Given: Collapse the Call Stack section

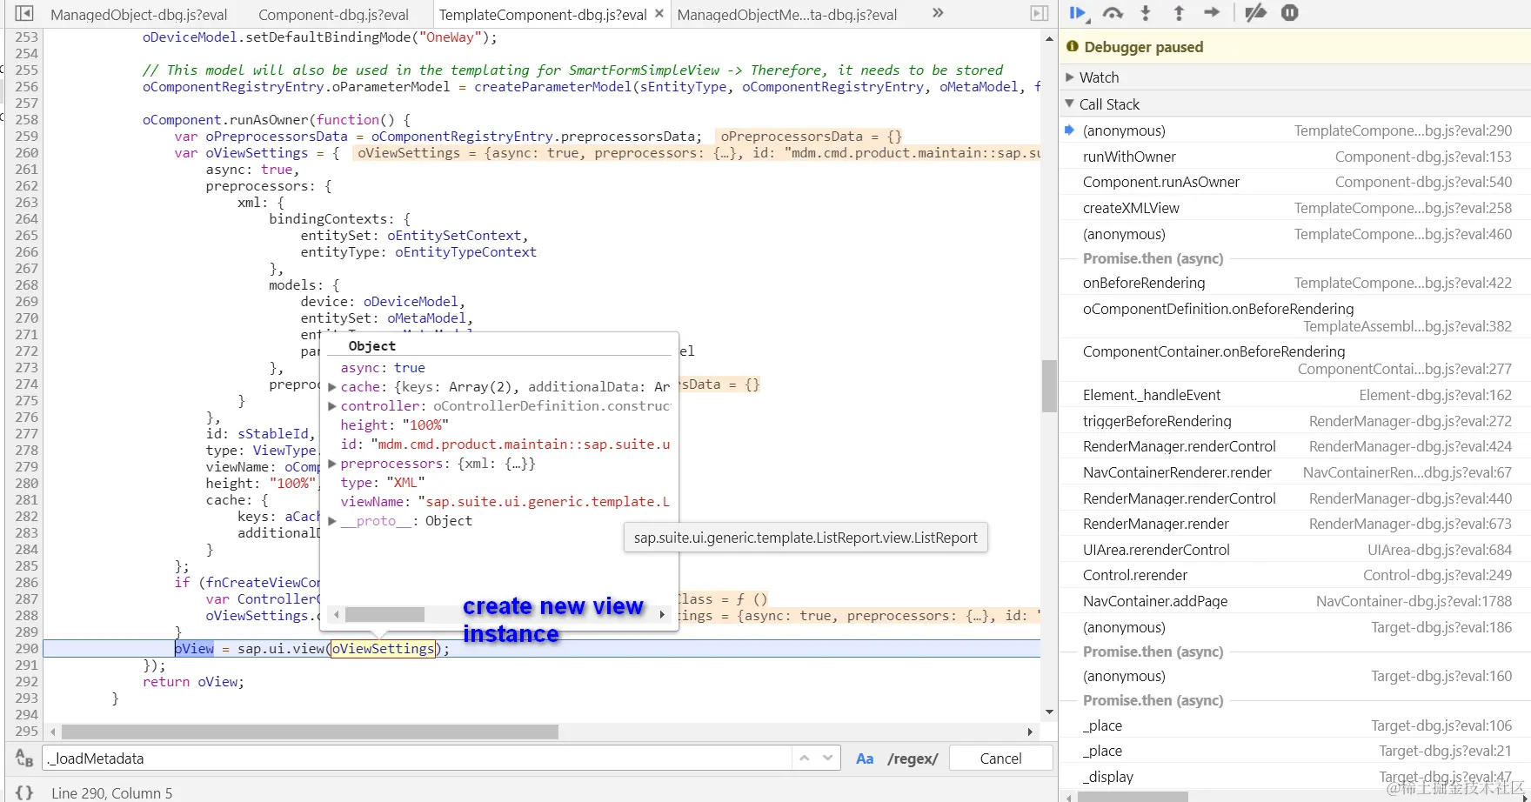Looking at the screenshot, I should (1070, 104).
